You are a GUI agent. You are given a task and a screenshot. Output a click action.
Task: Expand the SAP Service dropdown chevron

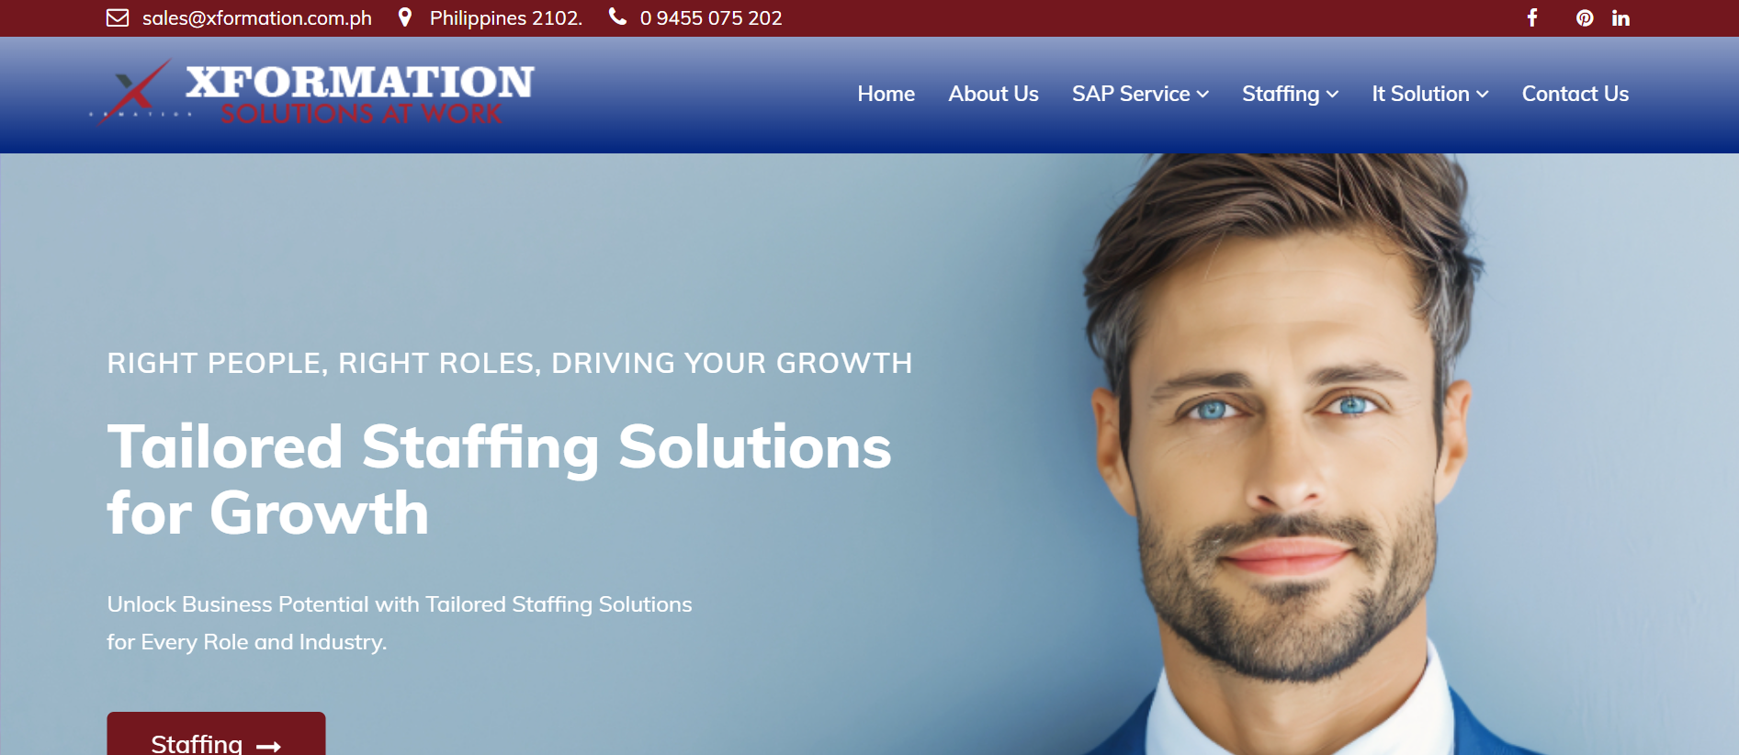point(1203,95)
